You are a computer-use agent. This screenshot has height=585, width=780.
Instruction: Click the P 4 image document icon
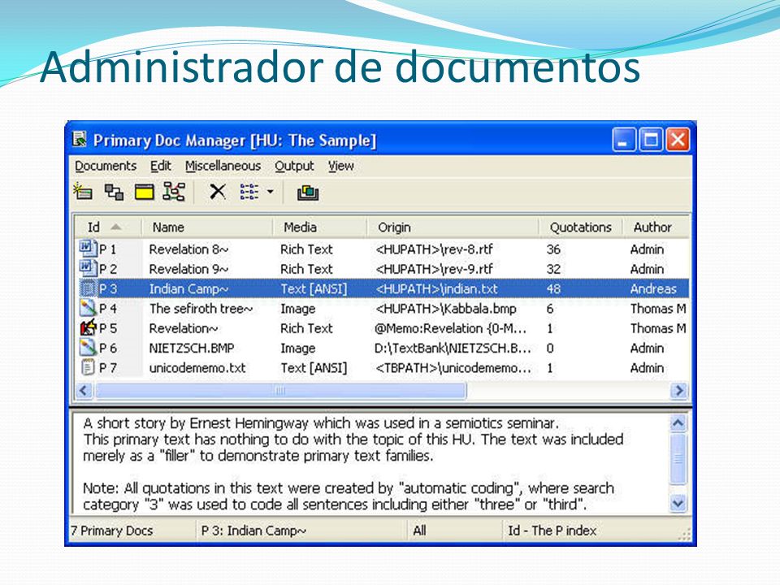point(88,307)
